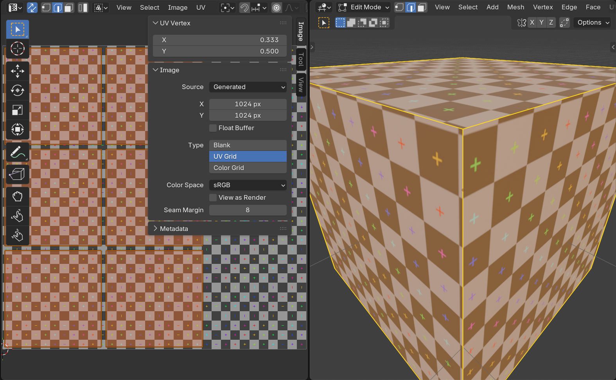Open the Face menu
Screen dimensions: 616x380
click(x=593, y=7)
